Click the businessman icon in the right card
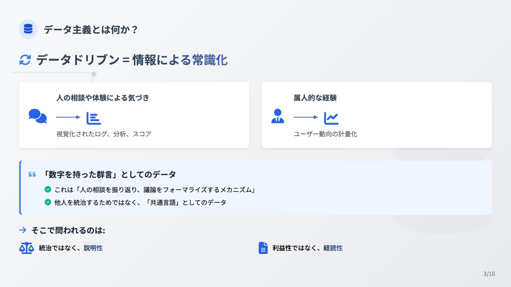Image resolution: width=511 pixels, height=287 pixels. (278, 116)
